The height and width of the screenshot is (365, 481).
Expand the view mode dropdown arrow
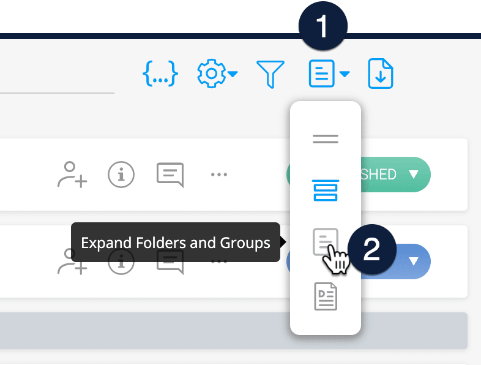(345, 74)
